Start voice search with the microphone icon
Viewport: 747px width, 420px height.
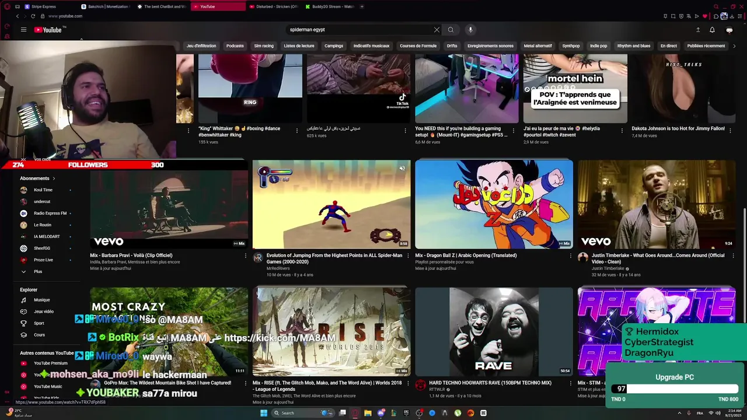tap(470, 30)
